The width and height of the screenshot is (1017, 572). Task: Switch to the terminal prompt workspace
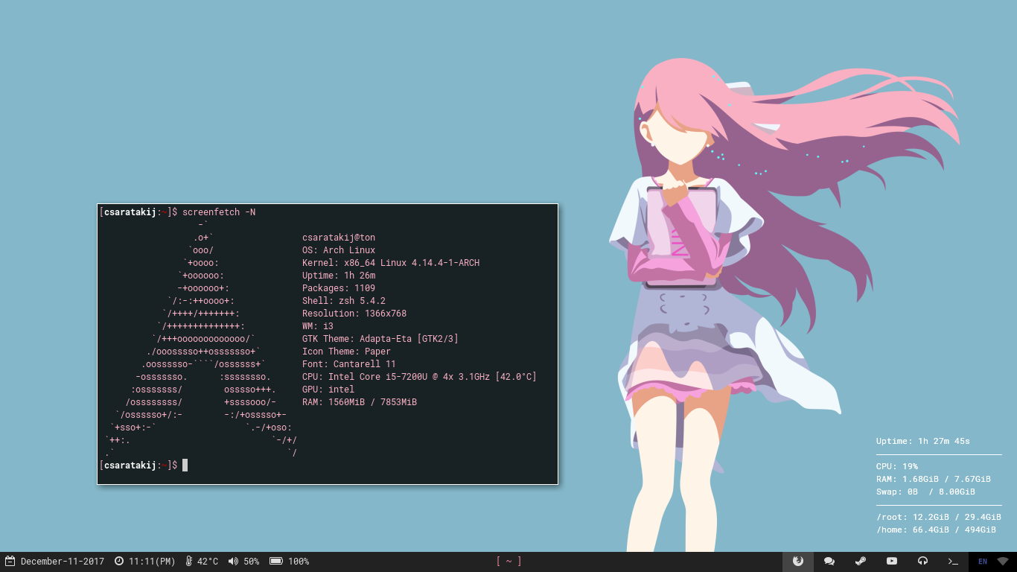click(x=953, y=562)
